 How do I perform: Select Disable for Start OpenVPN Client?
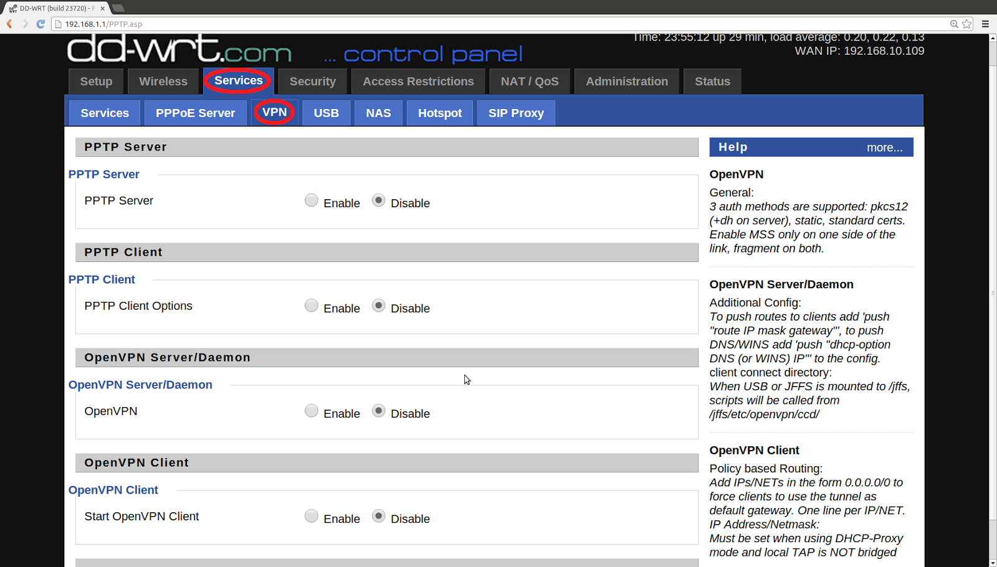378,516
